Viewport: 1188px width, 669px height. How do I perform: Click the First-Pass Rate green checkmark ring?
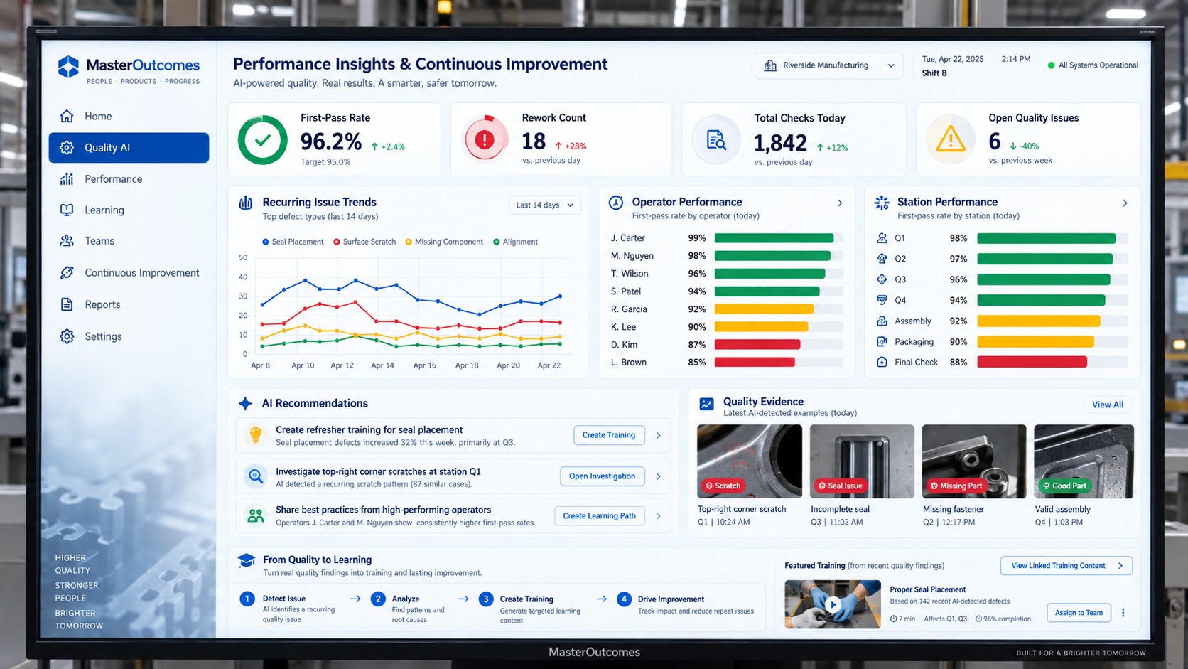pyautogui.click(x=262, y=140)
